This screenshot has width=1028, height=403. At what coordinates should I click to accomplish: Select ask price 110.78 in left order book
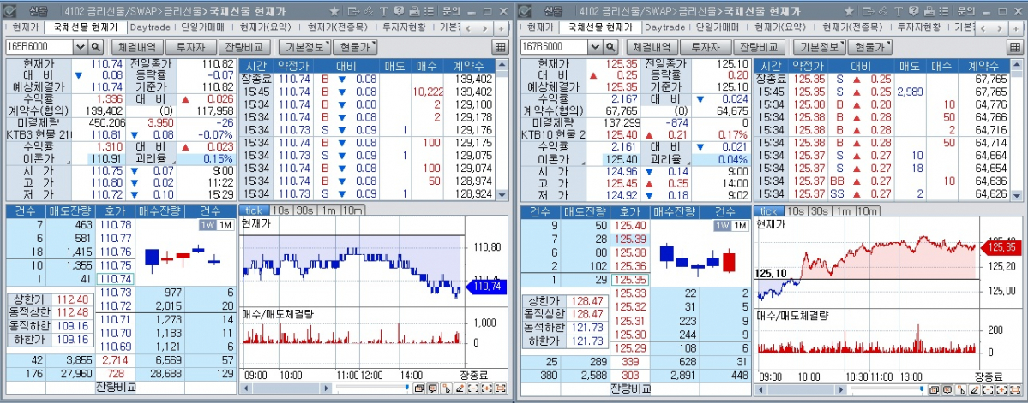pyautogui.click(x=116, y=224)
